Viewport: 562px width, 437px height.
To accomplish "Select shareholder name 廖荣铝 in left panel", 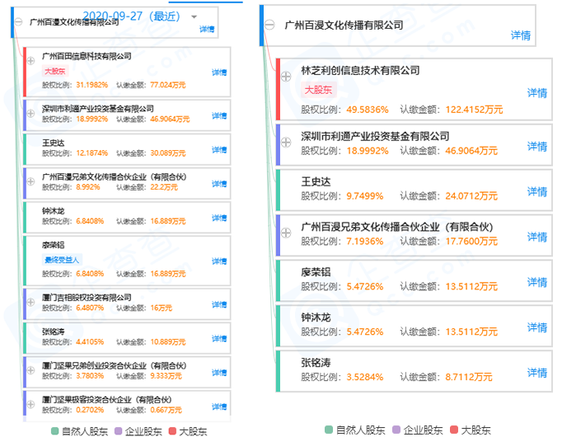I will [x=53, y=245].
